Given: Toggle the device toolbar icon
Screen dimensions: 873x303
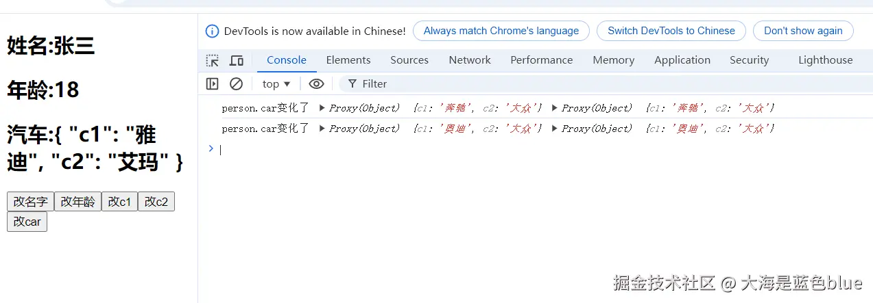Looking at the screenshot, I should [236, 60].
